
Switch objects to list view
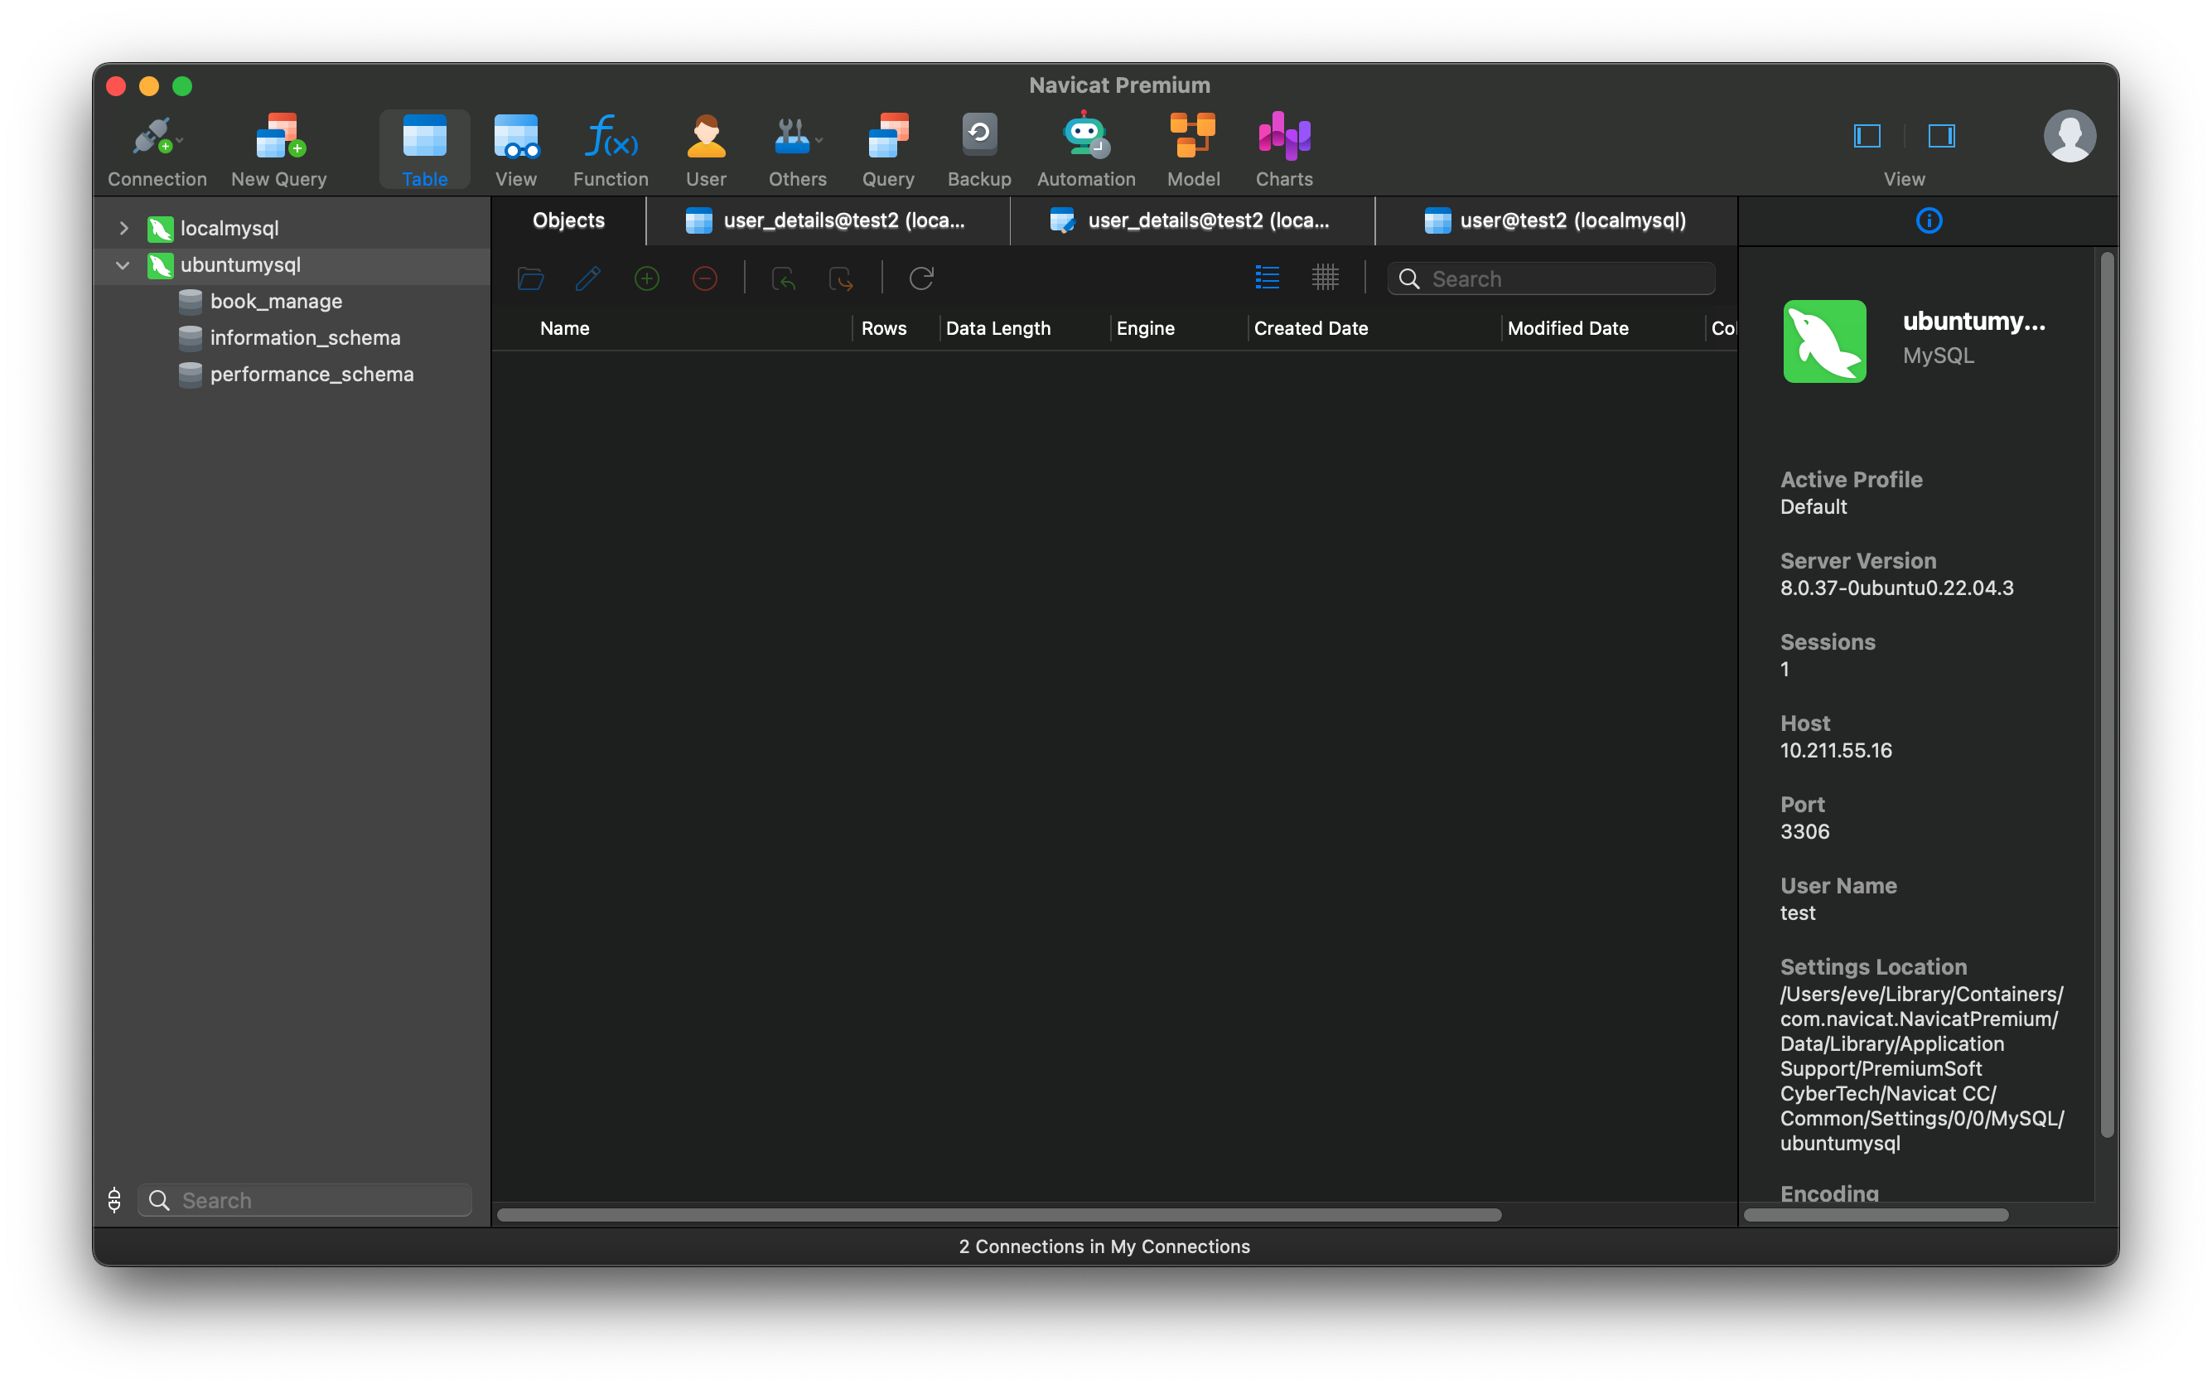1268,278
